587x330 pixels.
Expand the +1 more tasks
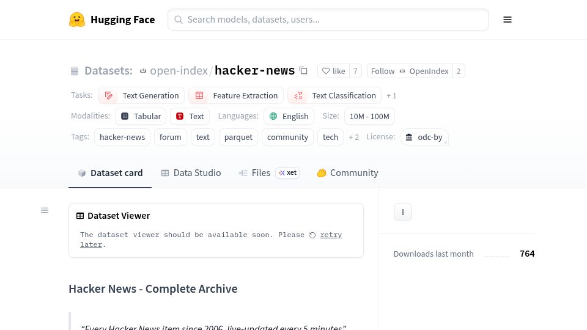(391, 96)
